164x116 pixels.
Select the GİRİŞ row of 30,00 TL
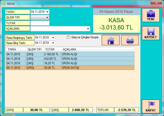(x=70, y=68)
